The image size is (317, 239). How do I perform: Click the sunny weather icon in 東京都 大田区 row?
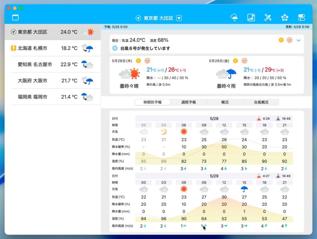pos(88,32)
